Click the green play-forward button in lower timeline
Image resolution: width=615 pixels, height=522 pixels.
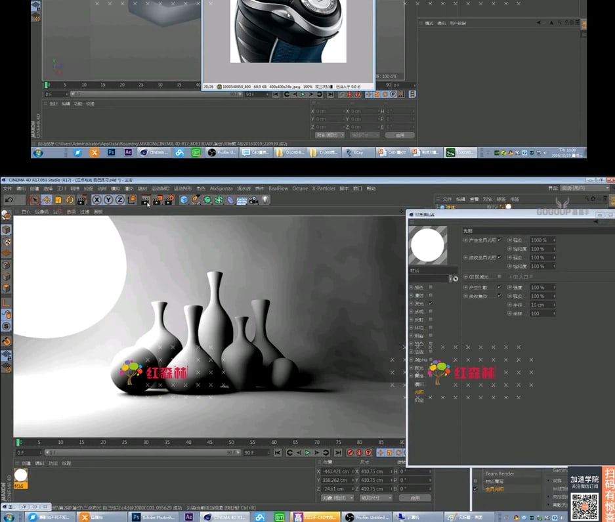tap(307, 452)
